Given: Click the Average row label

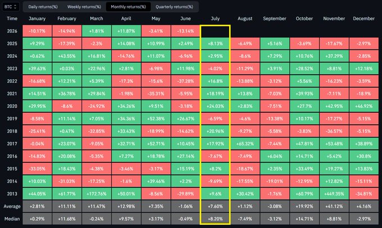Looking at the screenshot, I should tap(12, 206).
